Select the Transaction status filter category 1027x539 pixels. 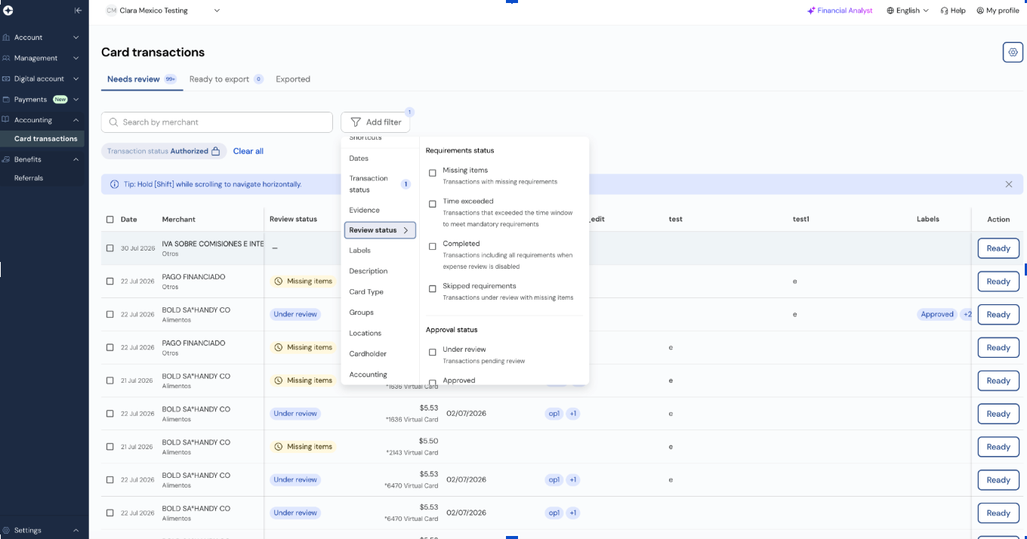coord(380,184)
